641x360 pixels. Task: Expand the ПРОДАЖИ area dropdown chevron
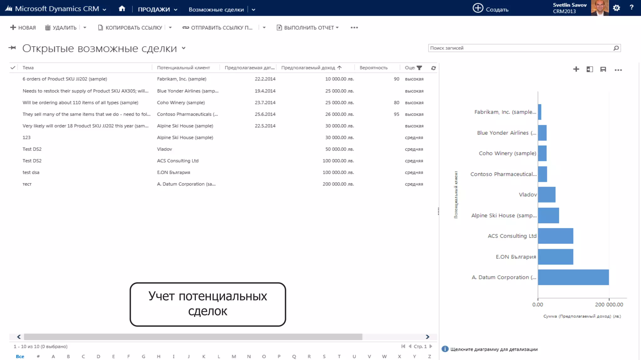176,10
